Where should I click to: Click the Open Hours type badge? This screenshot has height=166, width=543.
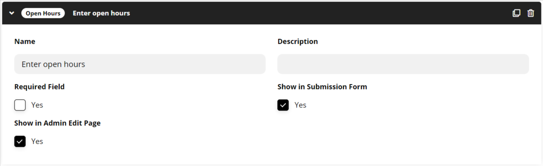[43, 13]
